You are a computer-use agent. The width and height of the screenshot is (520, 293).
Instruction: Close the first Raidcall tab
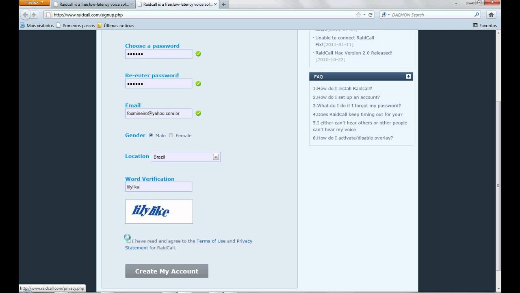coord(131,4)
